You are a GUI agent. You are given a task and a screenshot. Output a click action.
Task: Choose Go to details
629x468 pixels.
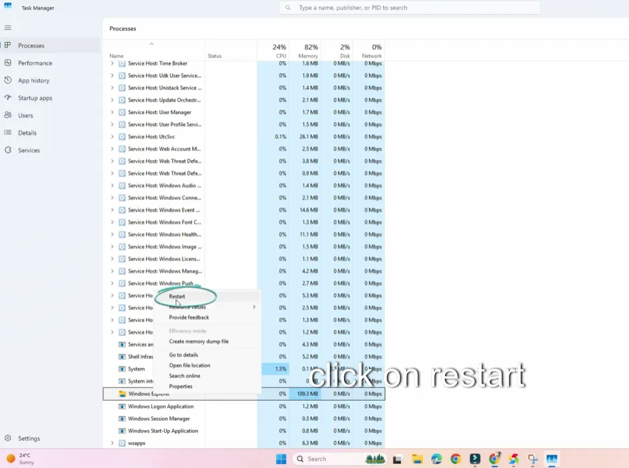[x=183, y=355]
